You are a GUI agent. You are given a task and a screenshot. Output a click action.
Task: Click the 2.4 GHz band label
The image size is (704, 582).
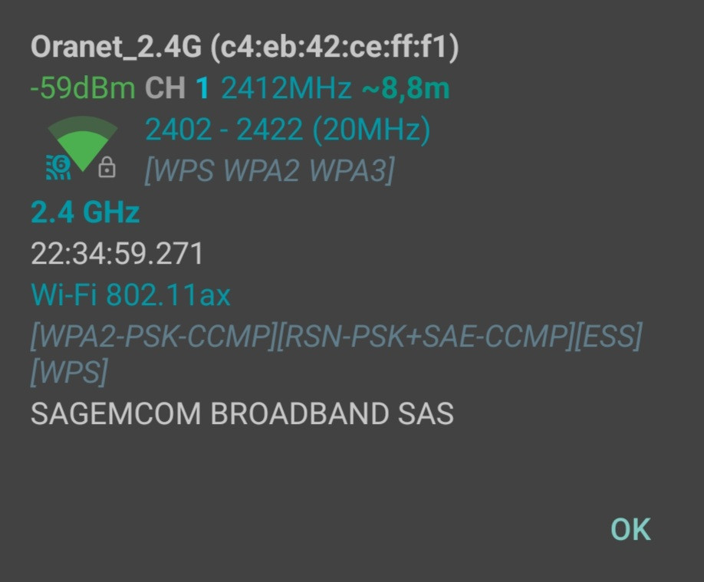pos(85,212)
